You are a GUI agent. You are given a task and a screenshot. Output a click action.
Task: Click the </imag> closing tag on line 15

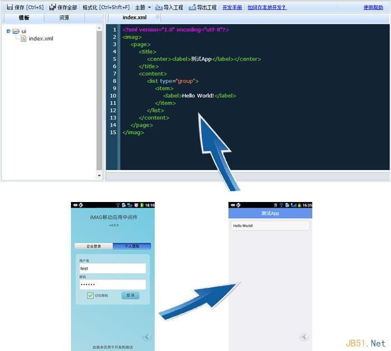[x=133, y=132]
